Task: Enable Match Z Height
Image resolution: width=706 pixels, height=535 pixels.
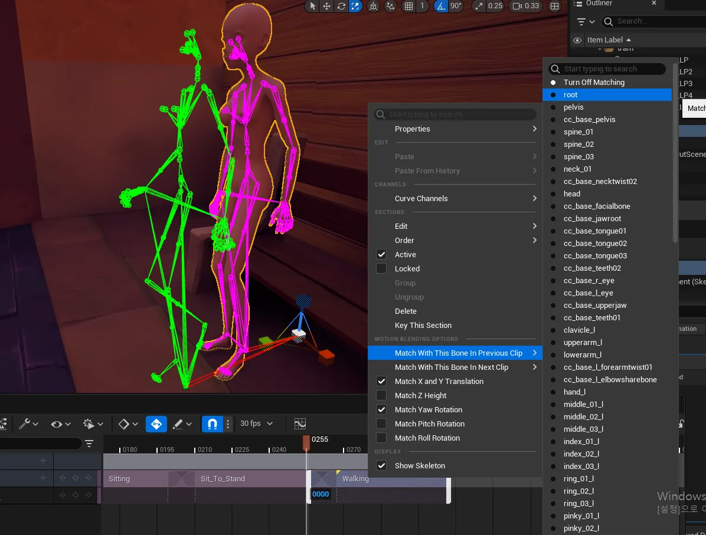Action: coord(381,396)
